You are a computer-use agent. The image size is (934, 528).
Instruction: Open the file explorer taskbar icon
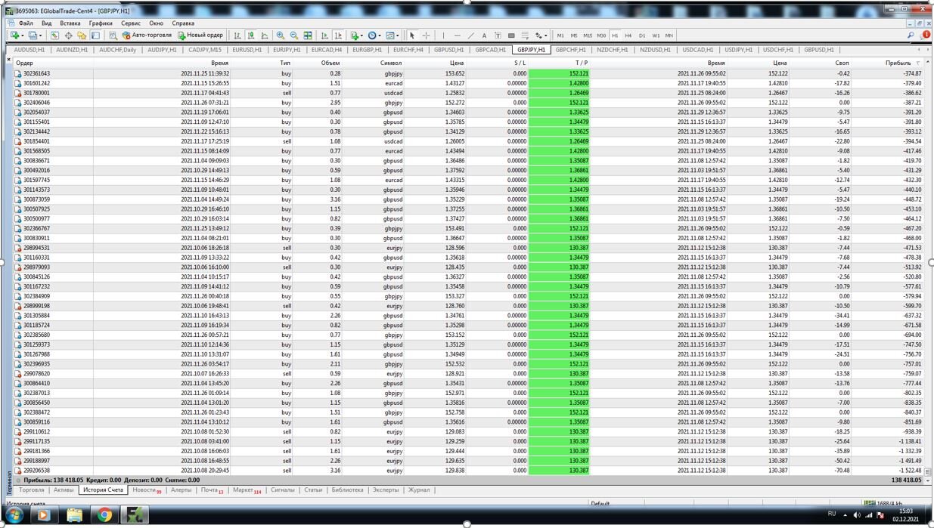click(74, 515)
